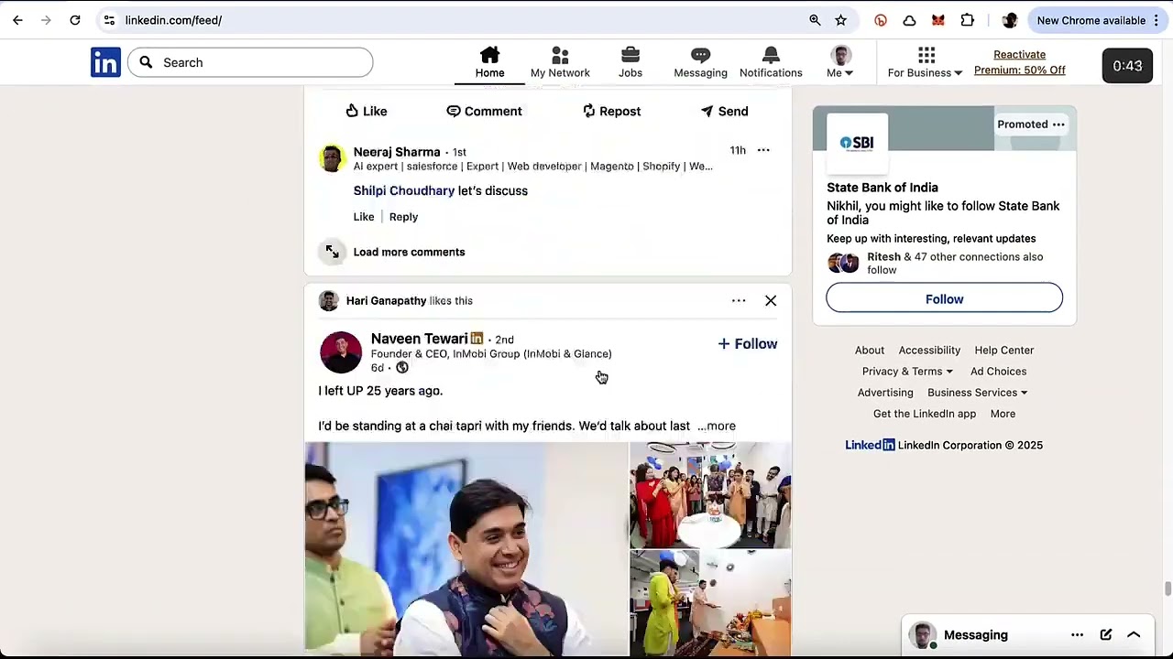Viewport: 1173px width, 659px height.
Task: Open Ad Choices footer link
Action: (x=998, y=371)
